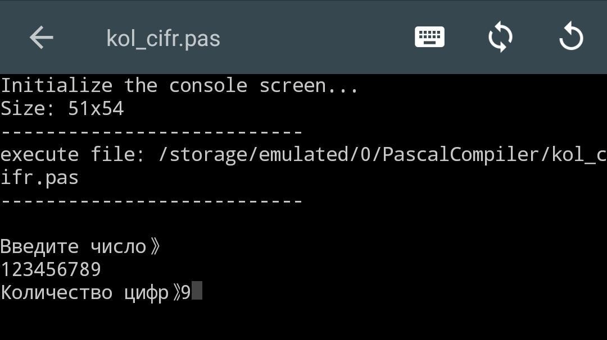Show the on-screen keyboard

[x=429, y=38]
